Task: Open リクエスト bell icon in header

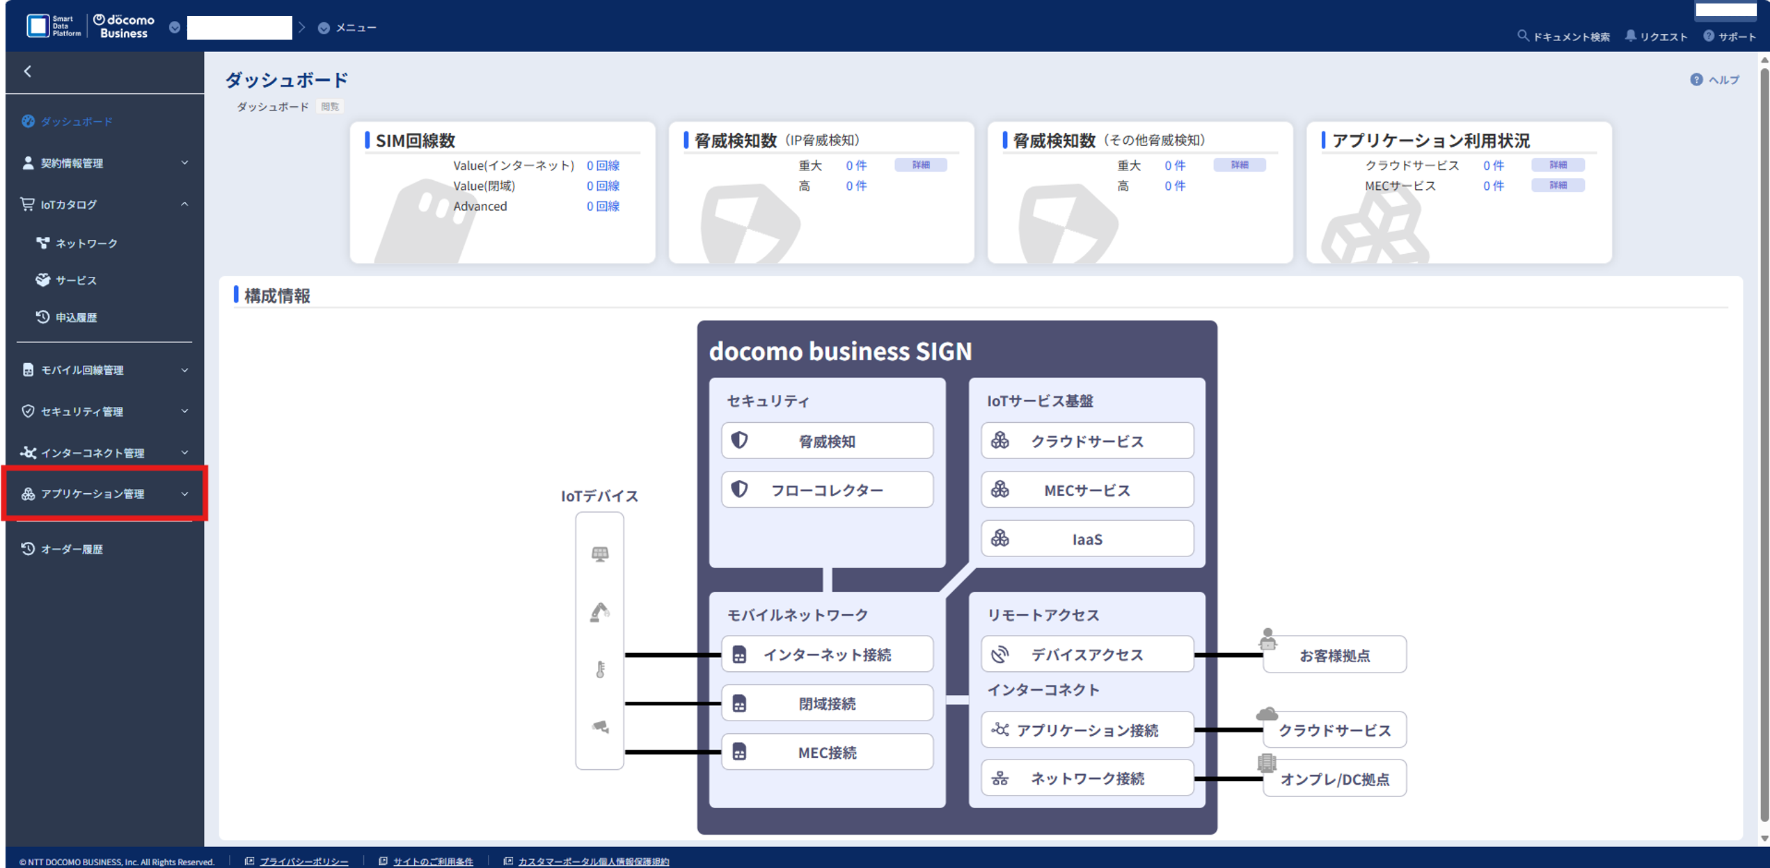Action: 1630,35
